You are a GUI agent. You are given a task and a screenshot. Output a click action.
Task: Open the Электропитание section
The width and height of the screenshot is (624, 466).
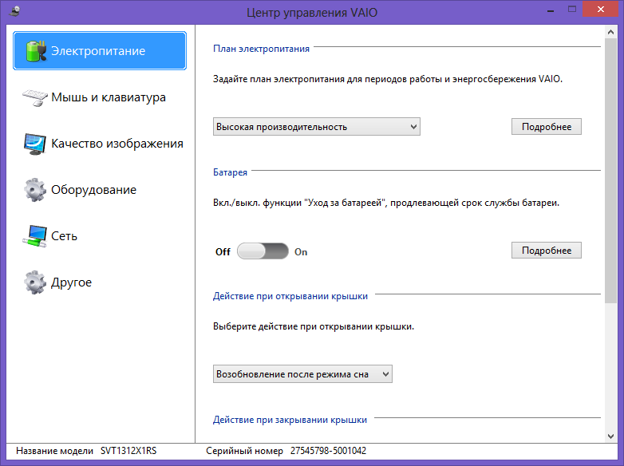[x=100, y=51]
